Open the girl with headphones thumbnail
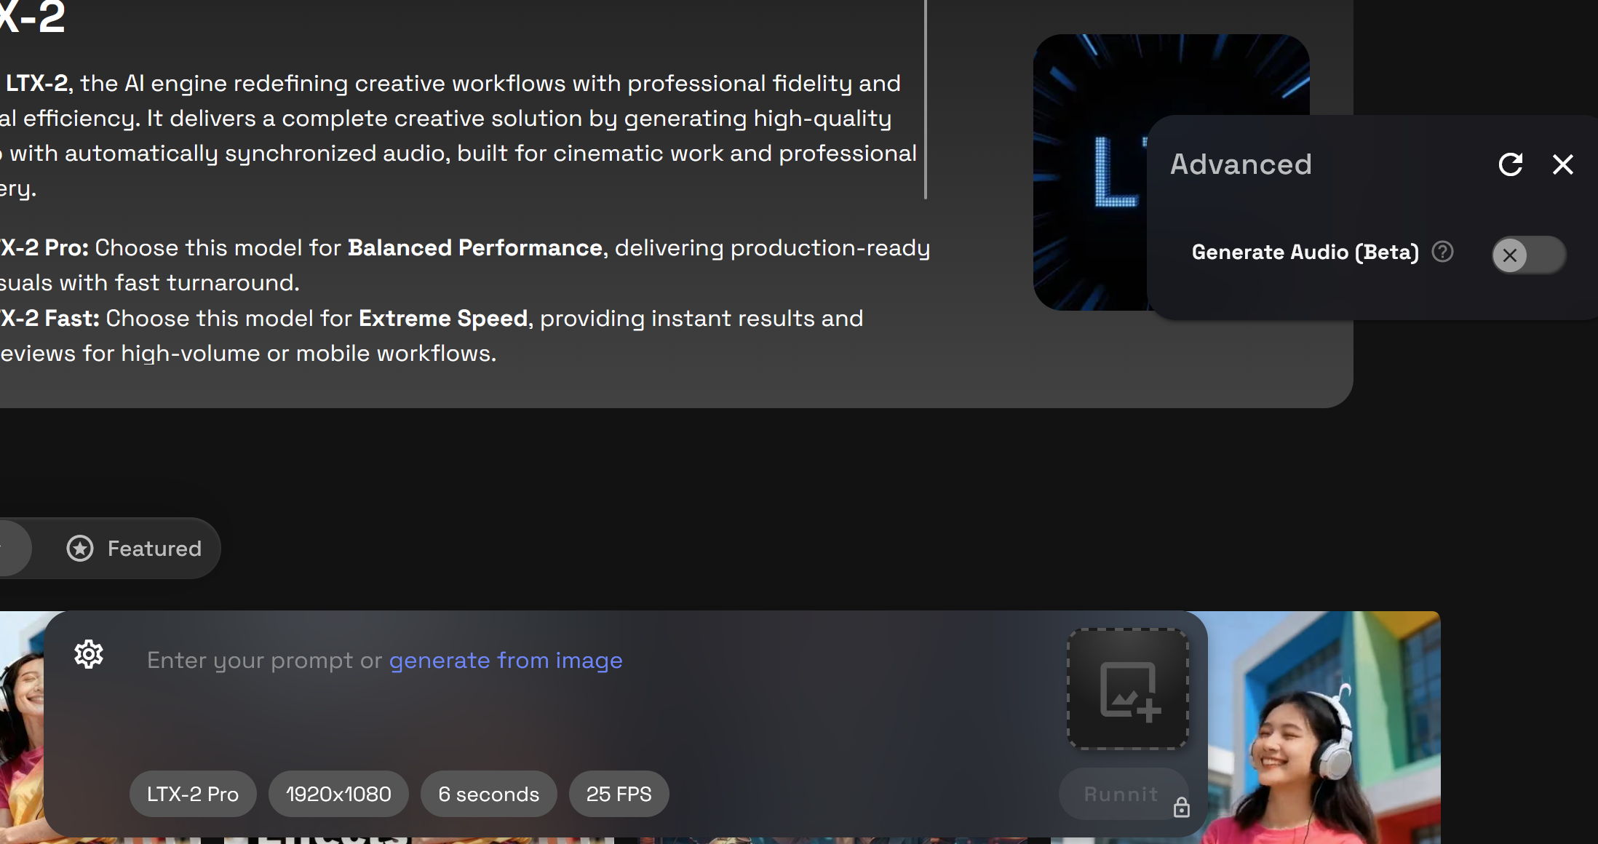This screenshot has width=1598, height=844. coord(1324,728)
